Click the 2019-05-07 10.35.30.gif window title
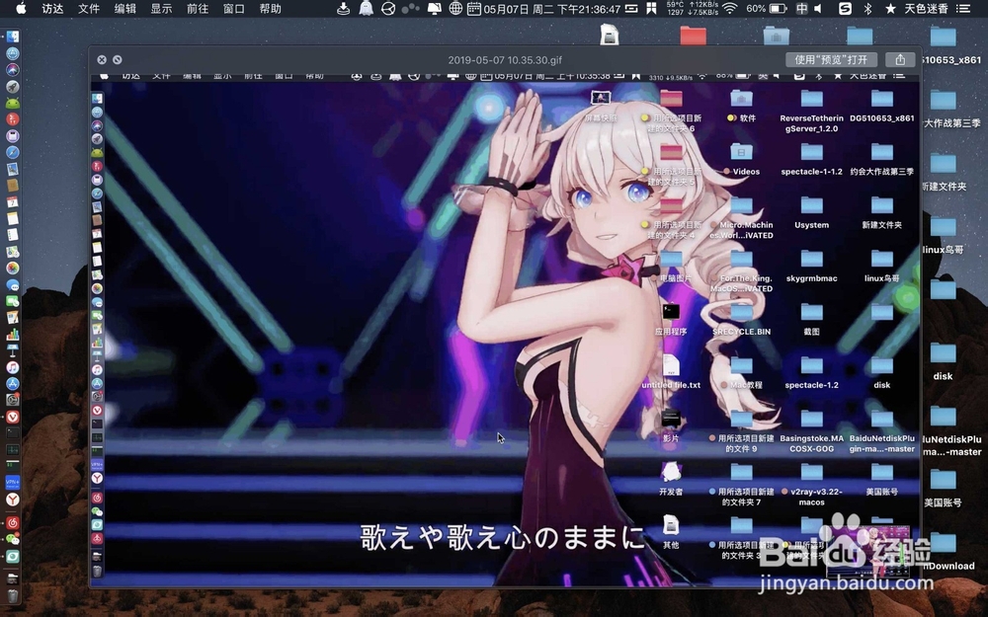988x617 pixels. point(505,60)
